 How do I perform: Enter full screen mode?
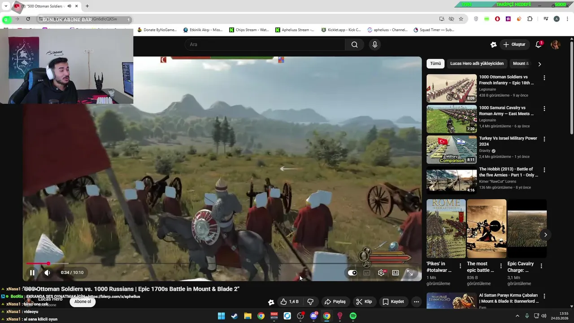(x=409, y=273)
